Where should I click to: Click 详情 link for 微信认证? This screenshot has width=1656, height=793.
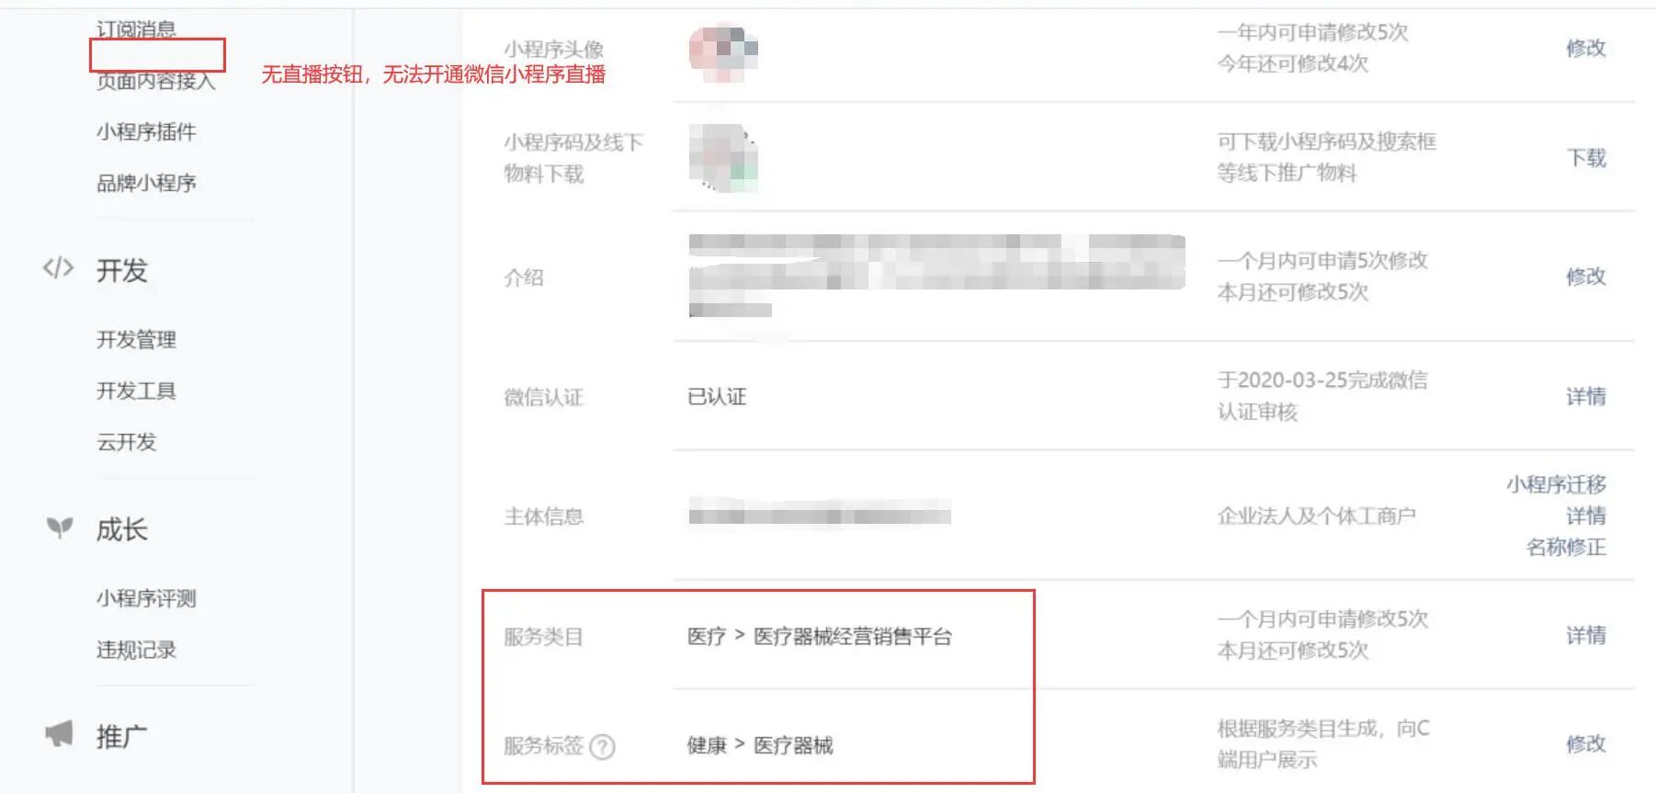pyautogui.click(x=1586, y=396)
